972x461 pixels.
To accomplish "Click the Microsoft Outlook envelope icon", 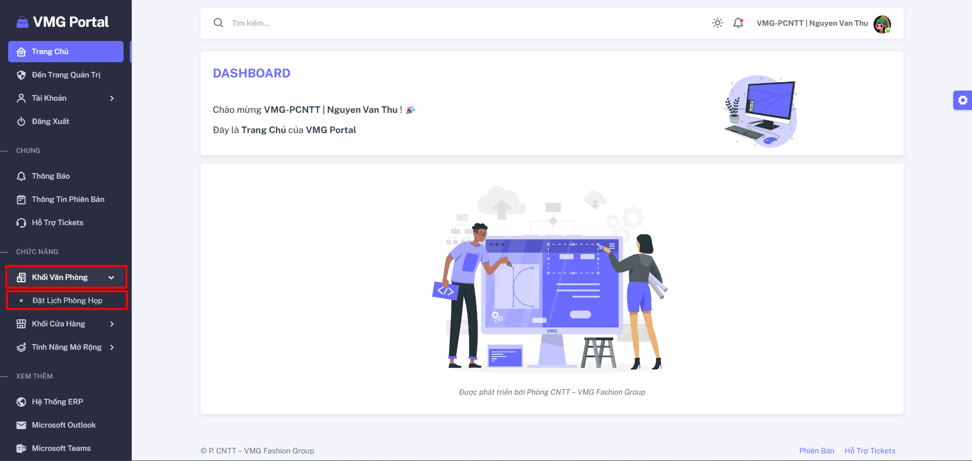I will [x=21, y=425].
